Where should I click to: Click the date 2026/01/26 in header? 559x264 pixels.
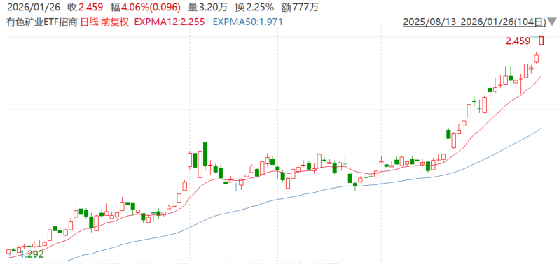tap(33, 7)
